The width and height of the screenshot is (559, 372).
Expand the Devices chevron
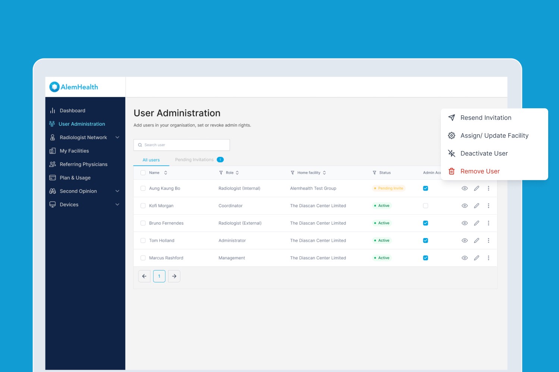coord(117,205)
